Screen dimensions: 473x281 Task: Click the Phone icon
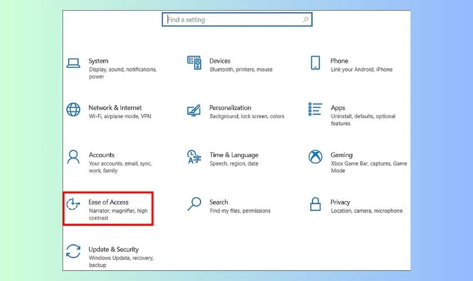(315, 62)
